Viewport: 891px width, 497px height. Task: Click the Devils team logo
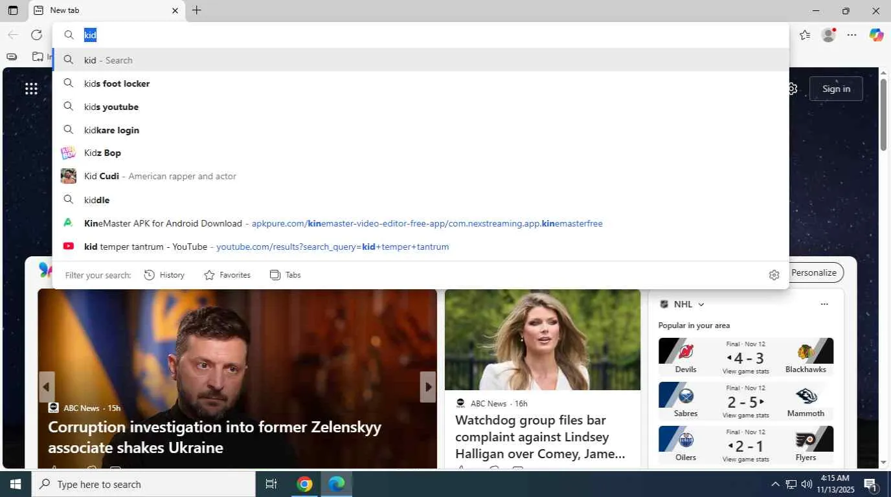tap(686, 351)
